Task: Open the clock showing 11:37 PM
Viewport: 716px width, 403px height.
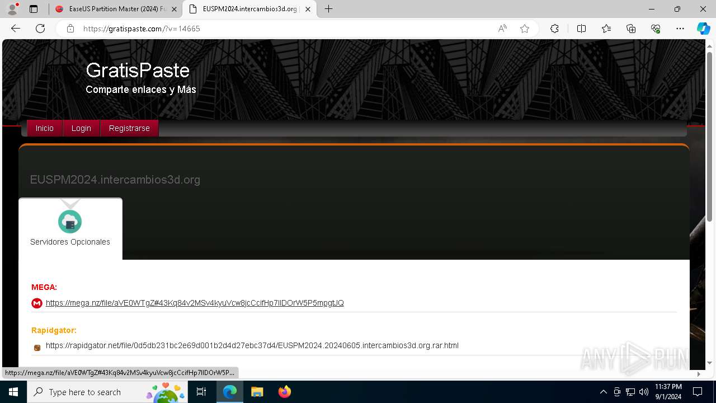Action: pyautogui.click(x=668, y=392)
